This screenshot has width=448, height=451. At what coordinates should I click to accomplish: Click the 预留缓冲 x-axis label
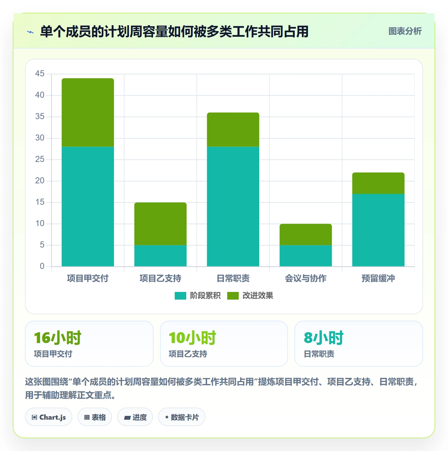[x=378, y=278]
